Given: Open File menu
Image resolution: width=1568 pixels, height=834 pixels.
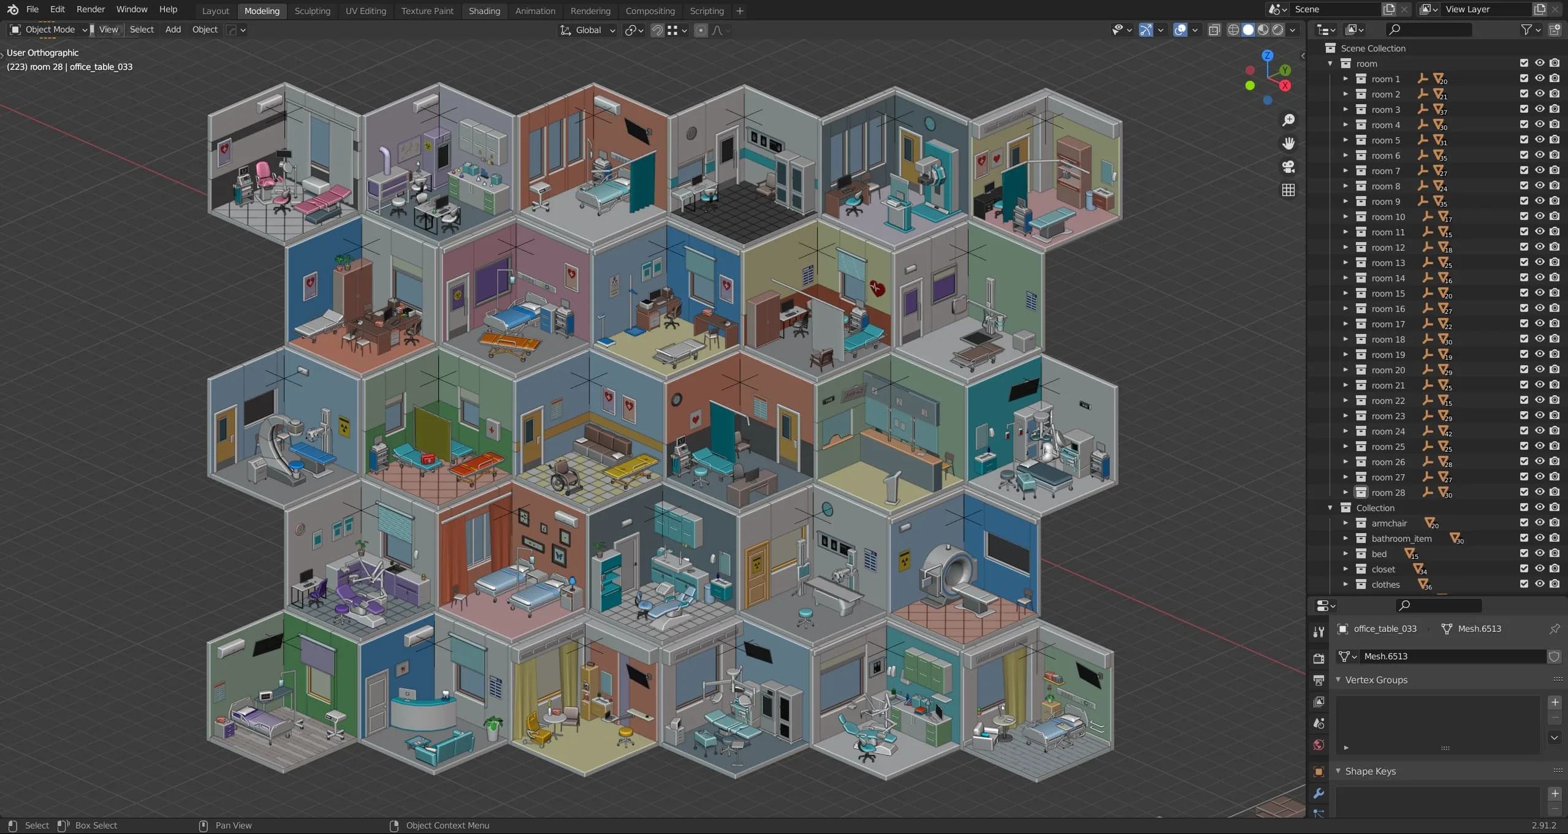Looking at the screenshot, I should (32, 9).
